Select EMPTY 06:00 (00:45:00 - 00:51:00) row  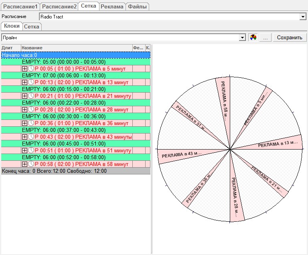tap(76, 144)
